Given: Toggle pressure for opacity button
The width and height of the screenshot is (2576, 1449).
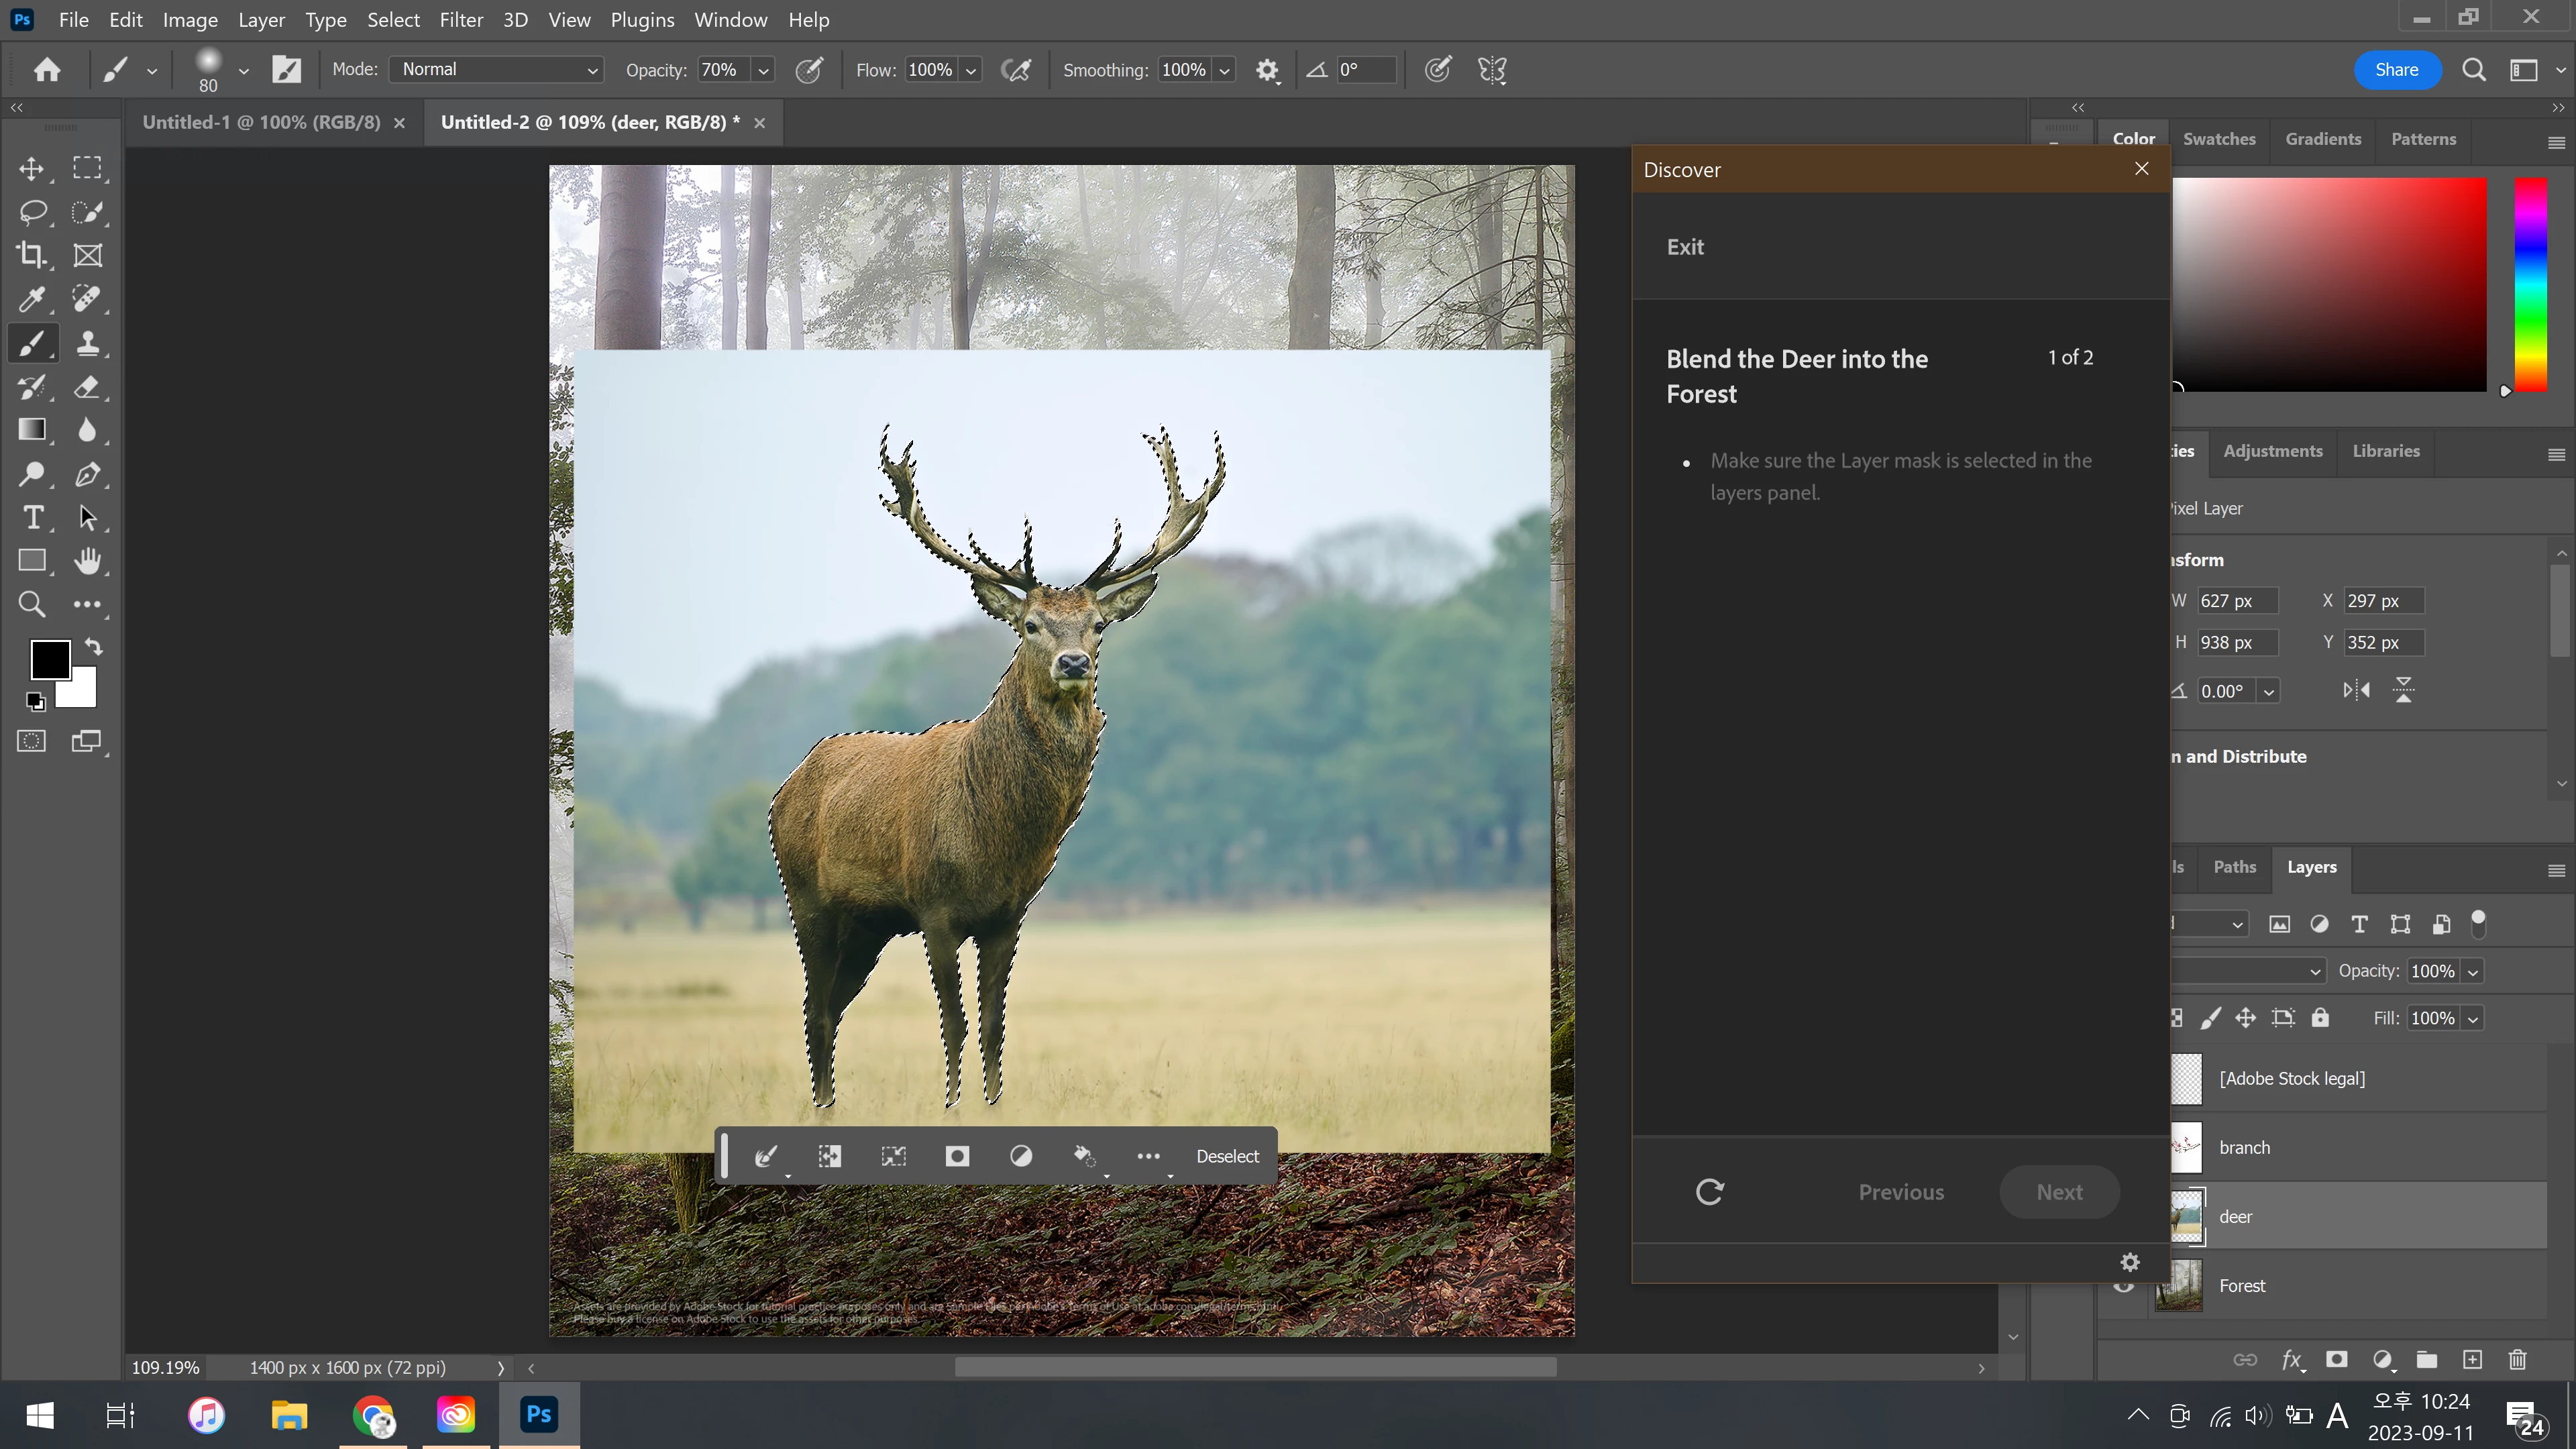Looking at the screenshot, I should (808, 70).
